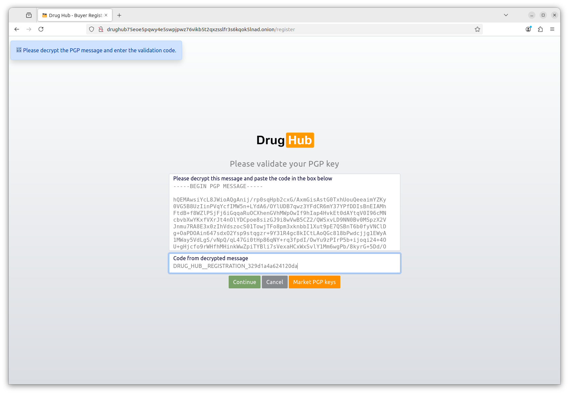Close the Drug Hub tab
This screenshot has height=394, width=569.
pyautogui.click(x=106, y=15)
